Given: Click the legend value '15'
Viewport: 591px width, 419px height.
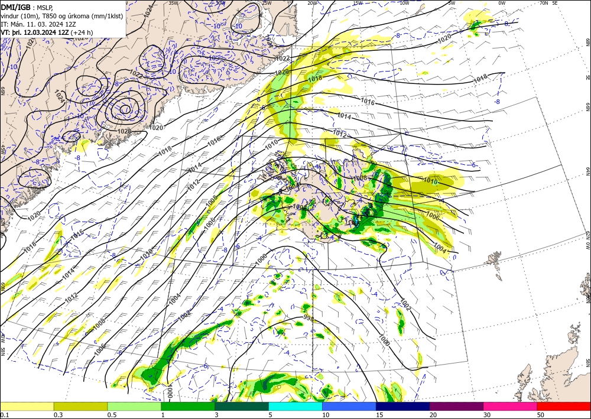Looking at the screenshot, I should (x=379, y=415).
